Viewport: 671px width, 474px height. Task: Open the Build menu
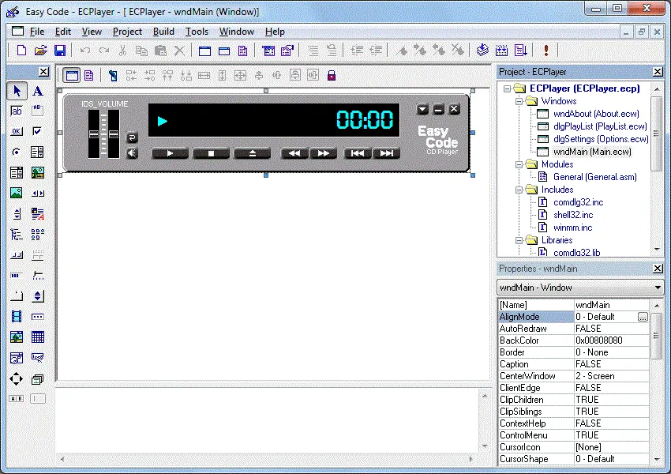163,32
